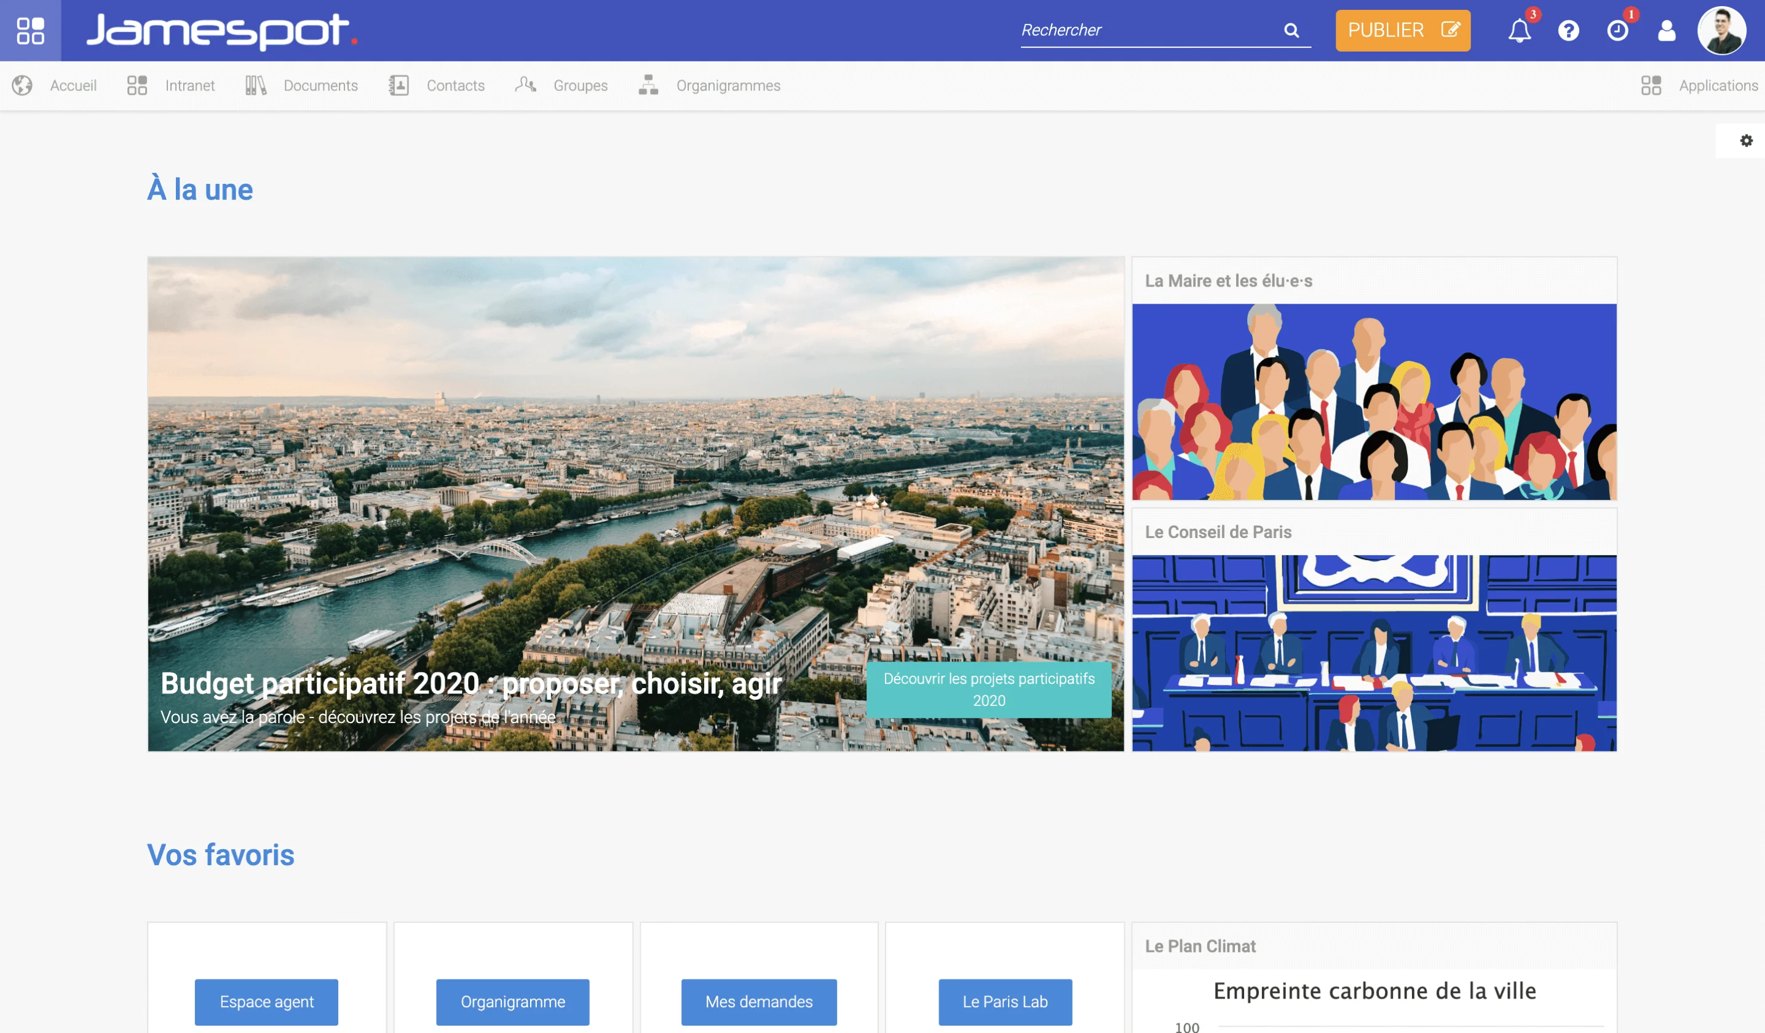The image size is (1765, 1033).
Task: Click the search magnifier icon
Action: (1291, 30)
